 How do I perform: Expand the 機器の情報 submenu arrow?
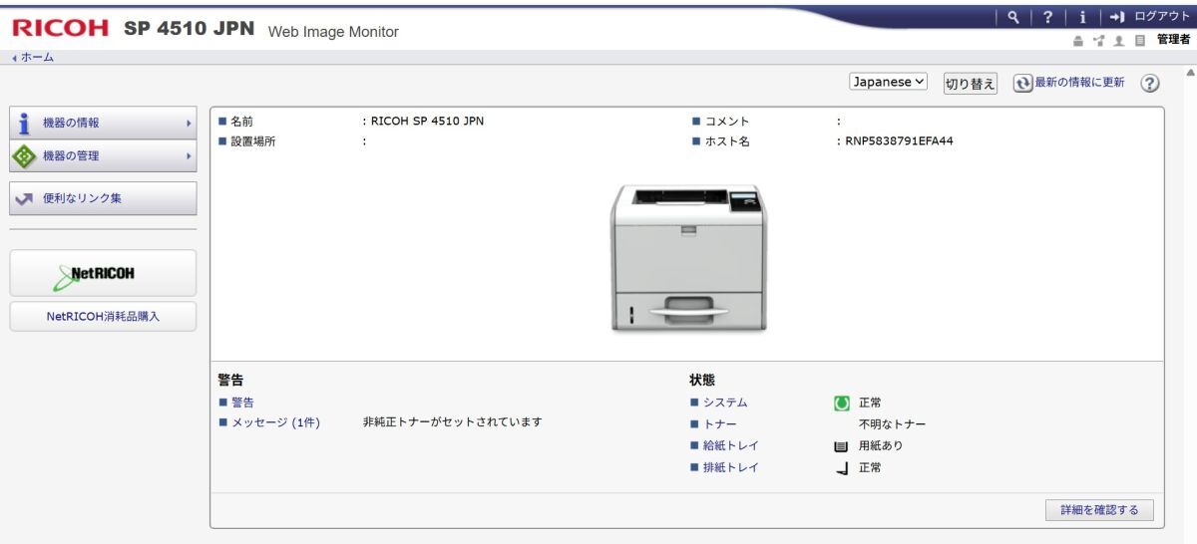(188, 124)
